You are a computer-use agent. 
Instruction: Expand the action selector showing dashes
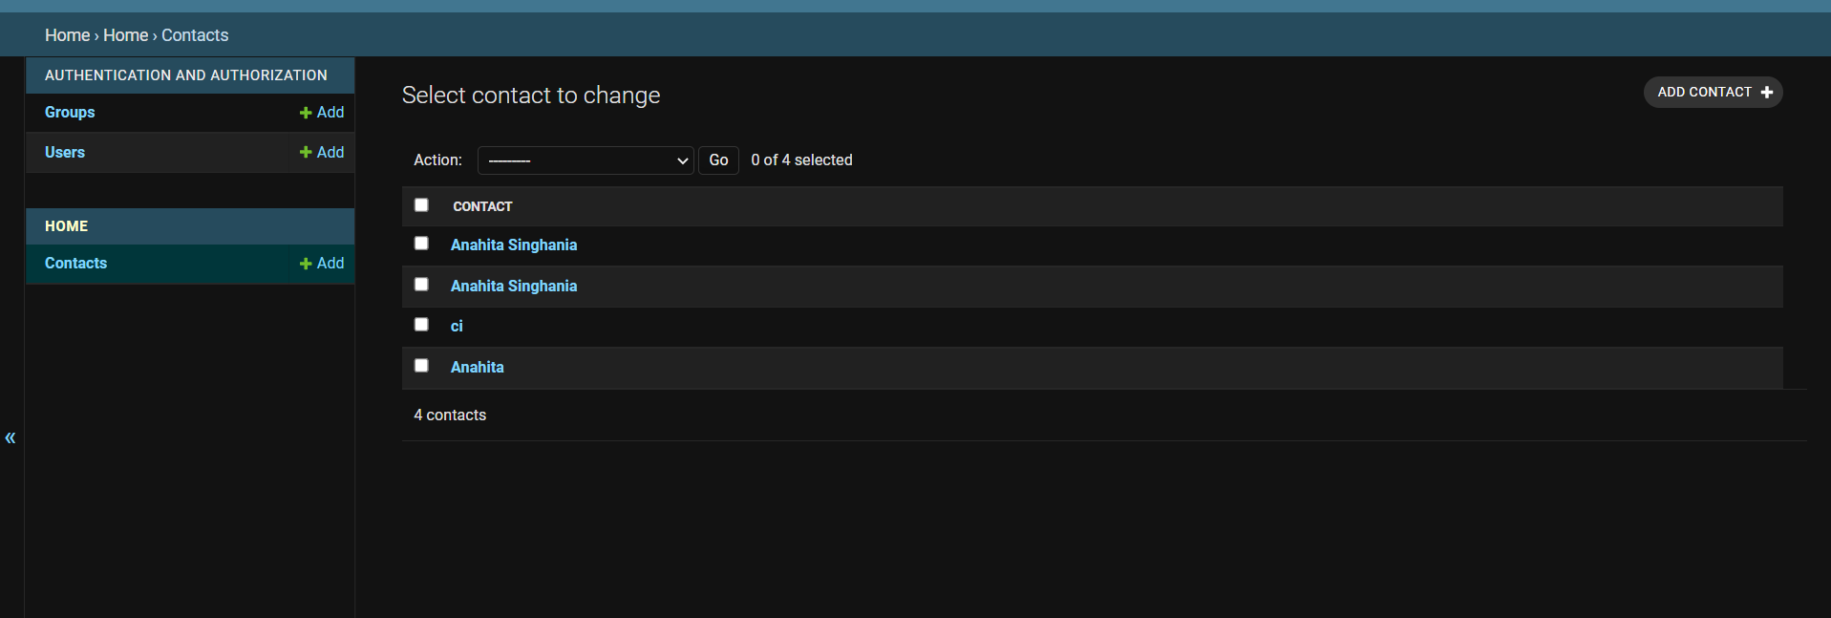585,160
